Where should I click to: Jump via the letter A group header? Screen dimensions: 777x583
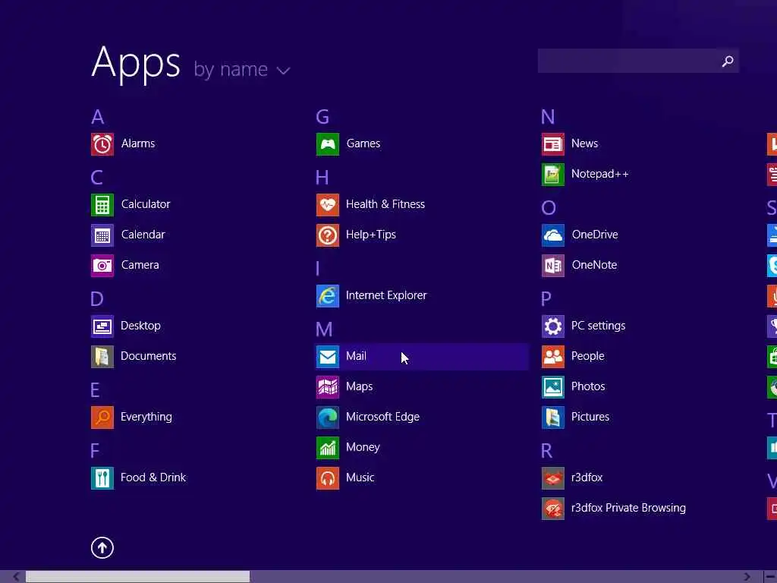click(98, 117)
